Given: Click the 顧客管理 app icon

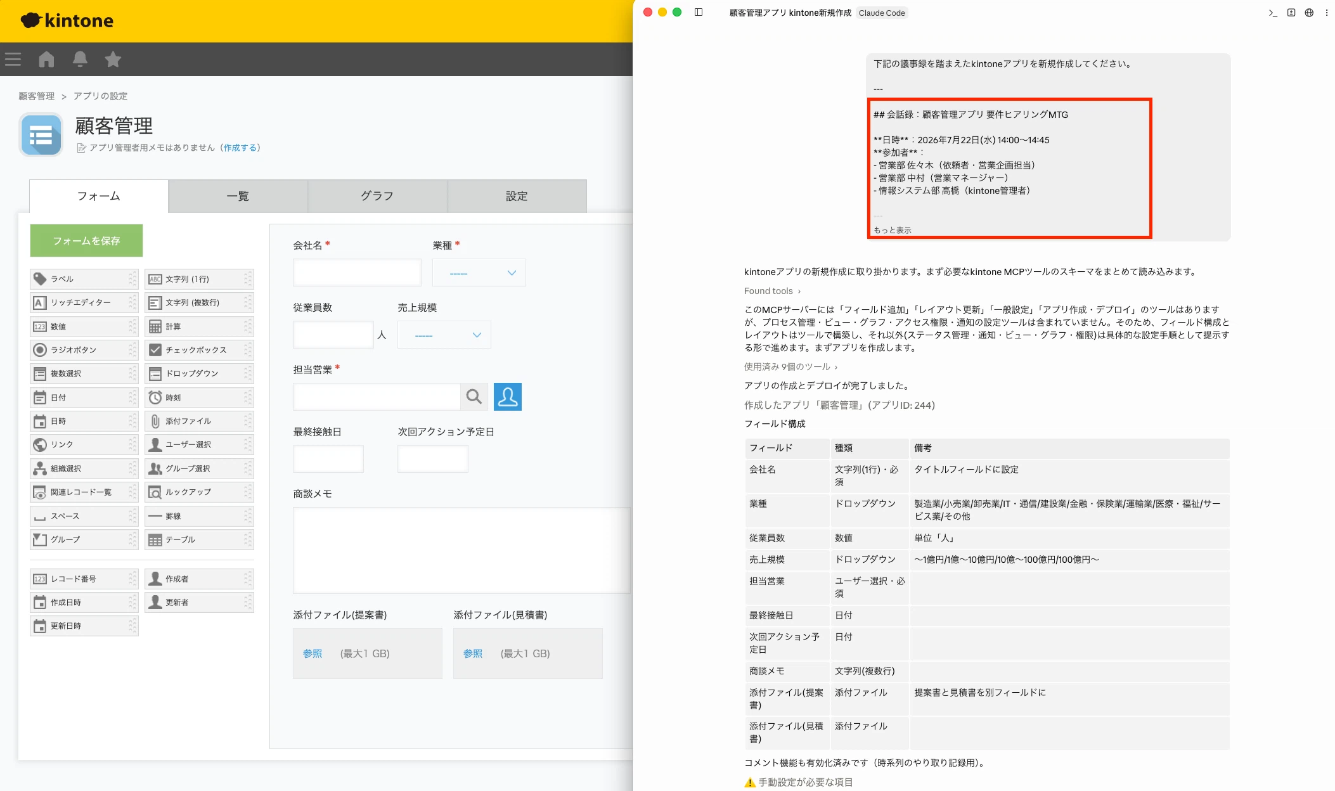Looking at the screenshot, I should click(x=41, y=135).
